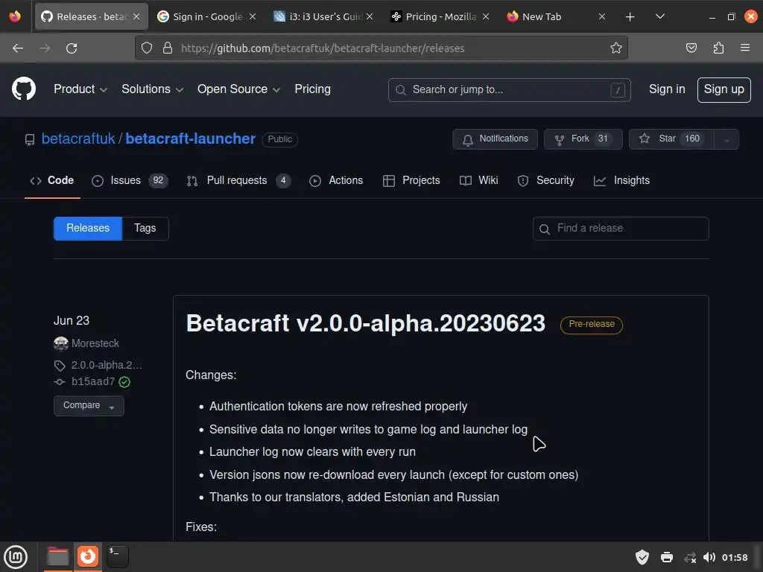Click the list all tabs chevron

pos(660,16)
